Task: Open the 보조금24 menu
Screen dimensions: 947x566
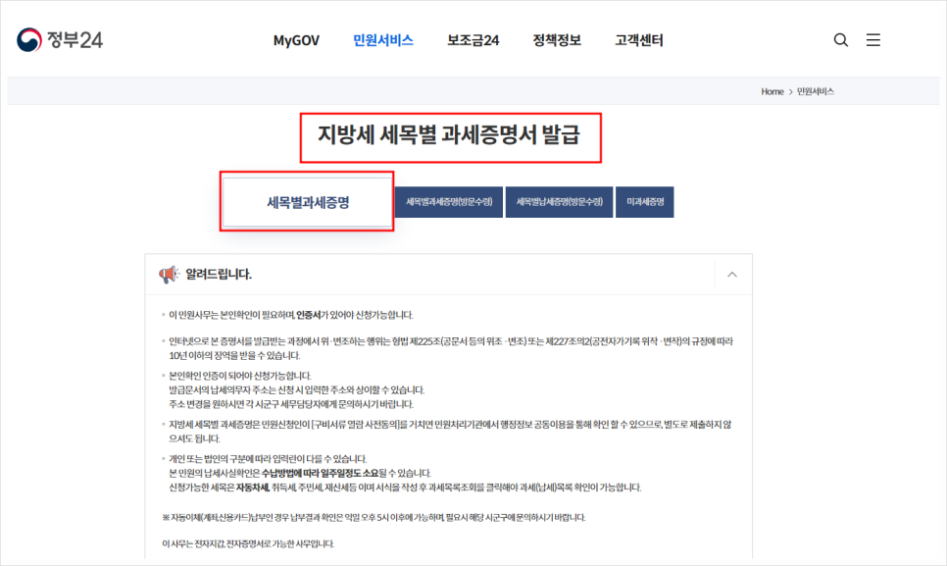Action: 471,40
